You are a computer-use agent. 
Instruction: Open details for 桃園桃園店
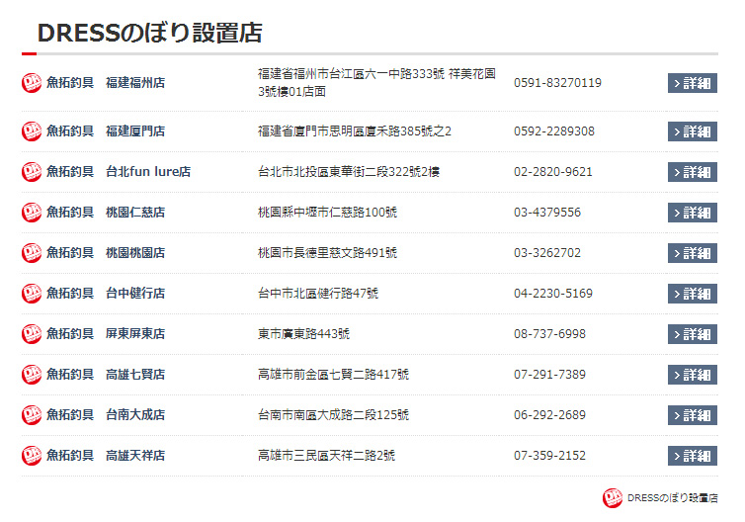[693, 253]
